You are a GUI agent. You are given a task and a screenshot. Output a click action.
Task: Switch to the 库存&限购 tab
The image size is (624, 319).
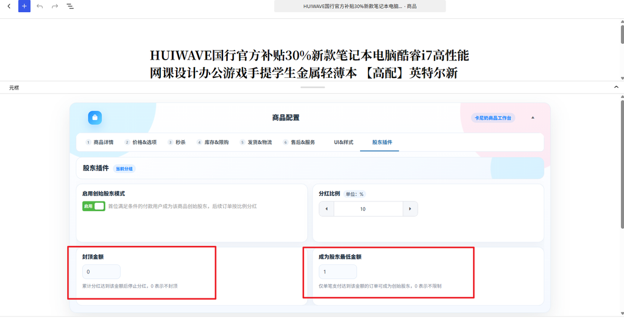[213, 142]
